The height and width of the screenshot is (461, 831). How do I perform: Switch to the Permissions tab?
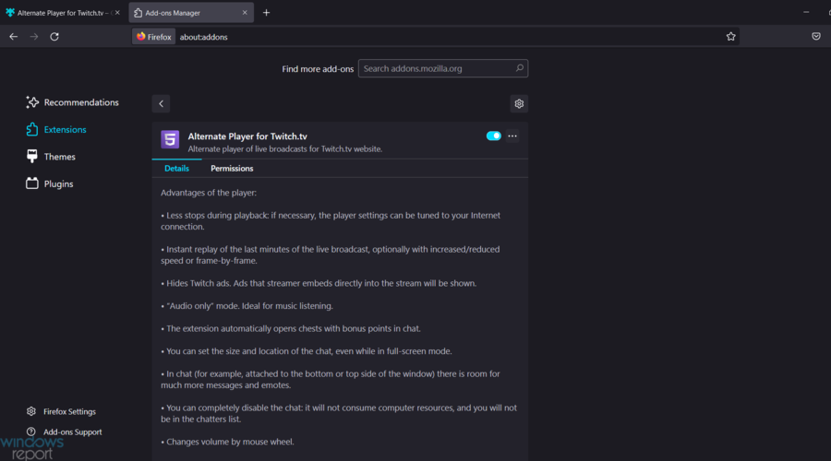(x=232, y=169)
